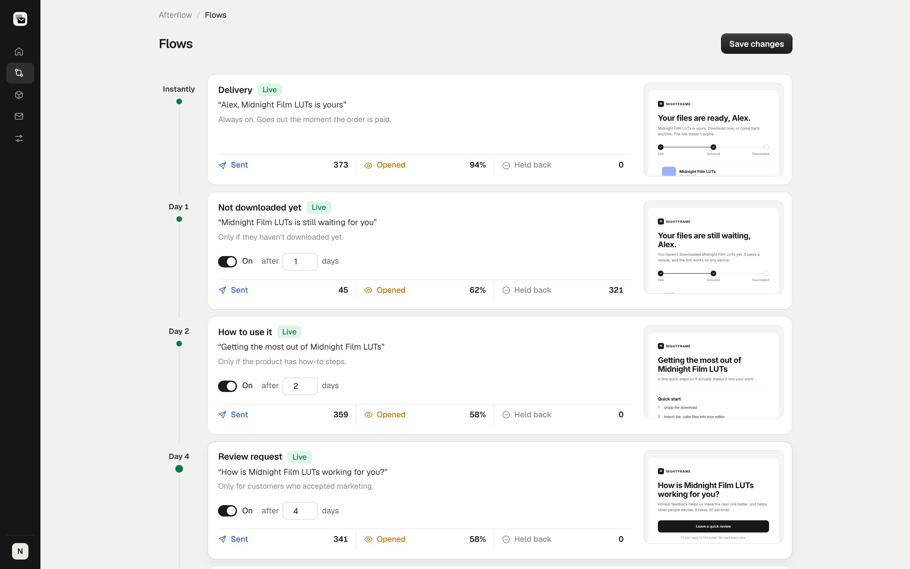Image resolution: width=910 pixels, height=569 pixels.
Task: Edit the days field showing 4
Action: pyautogui.click(x=300, y=511)
